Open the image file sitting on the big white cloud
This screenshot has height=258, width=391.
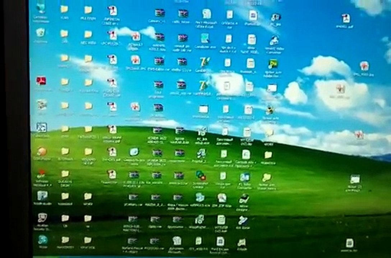[x=340, y=89]
